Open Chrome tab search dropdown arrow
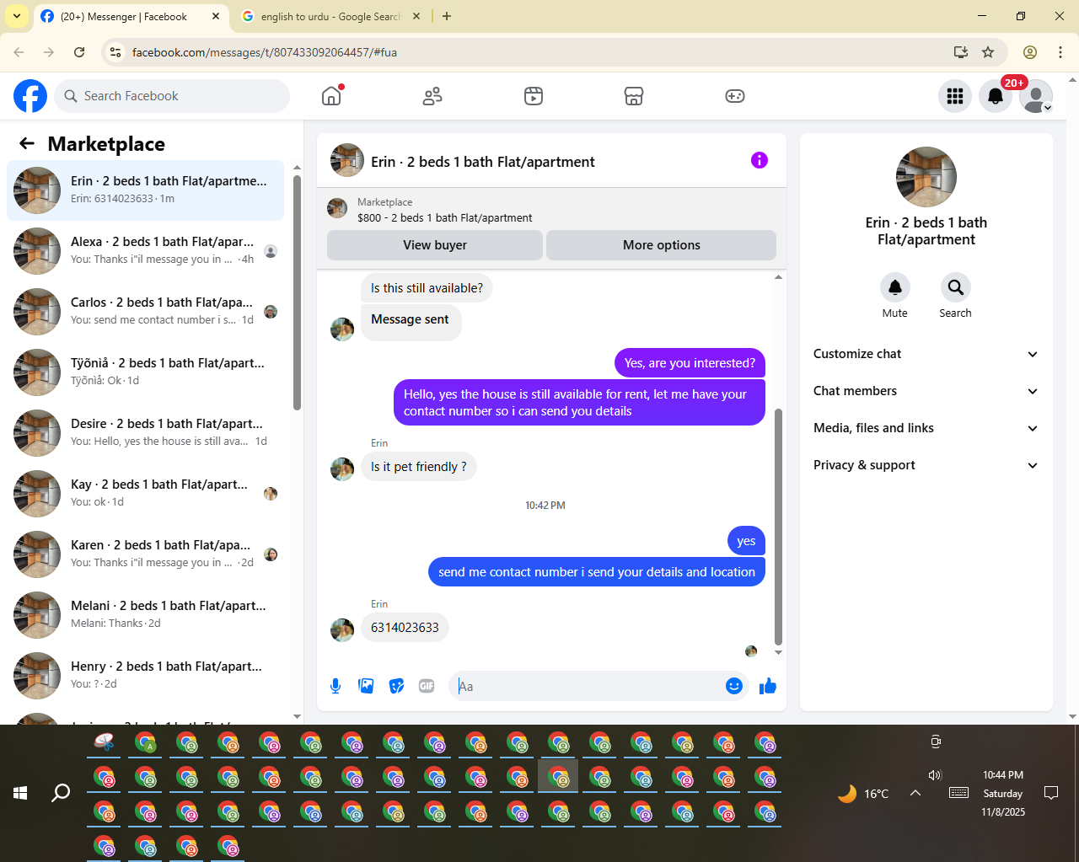This screenshot has width=1079, height=862. coord(17,16)
